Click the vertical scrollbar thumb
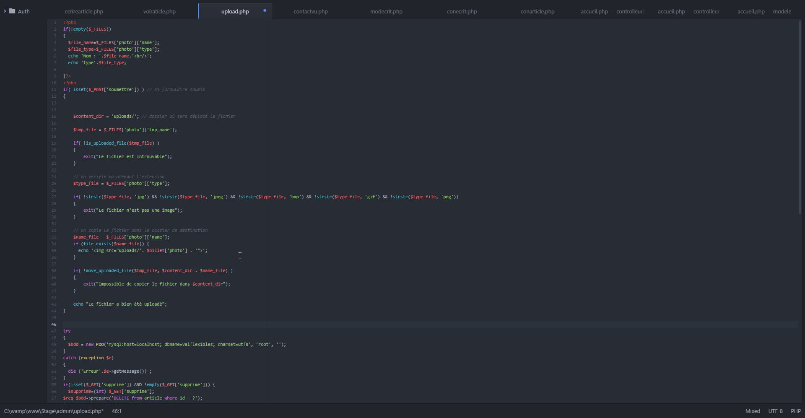This screenshot has height=418, width=805. tap(800, 118)
